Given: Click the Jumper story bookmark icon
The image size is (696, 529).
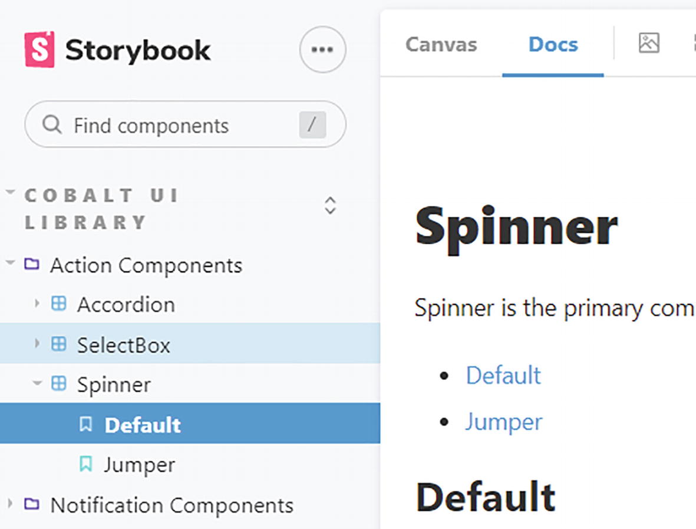Looking at the screenshot, I should point(86,464).
